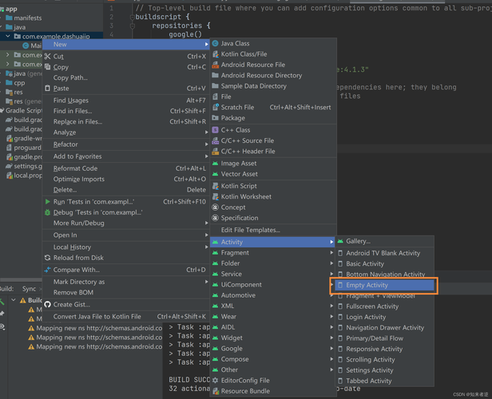Click the Create Gist GitHub icon

click(x=48, y=304)
